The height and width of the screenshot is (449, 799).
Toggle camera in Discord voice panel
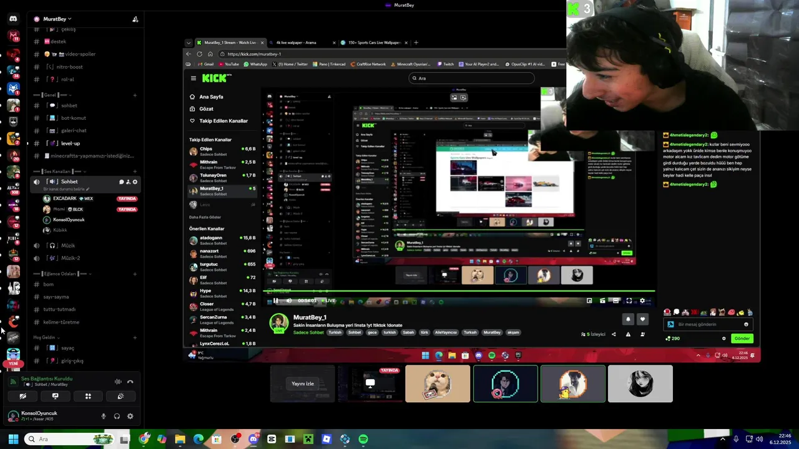pyautogui.click(x=22, y=396)
